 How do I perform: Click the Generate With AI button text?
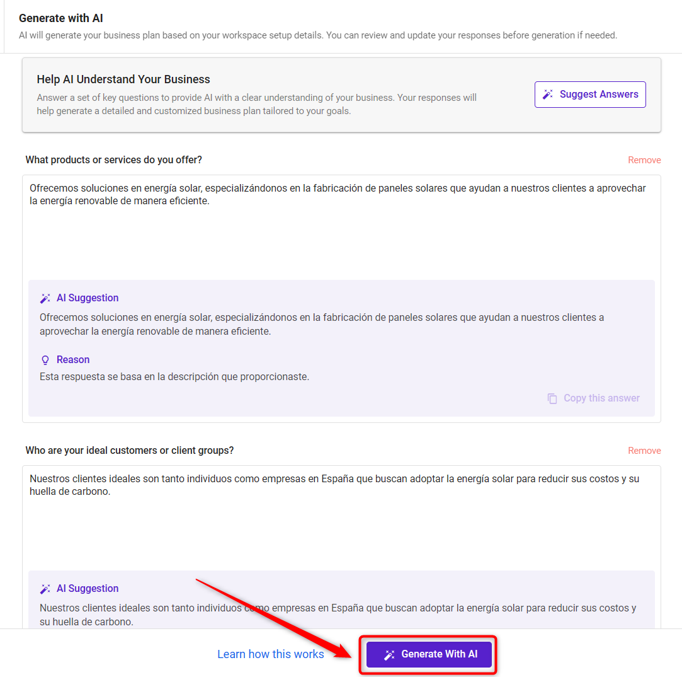[440, 654]
